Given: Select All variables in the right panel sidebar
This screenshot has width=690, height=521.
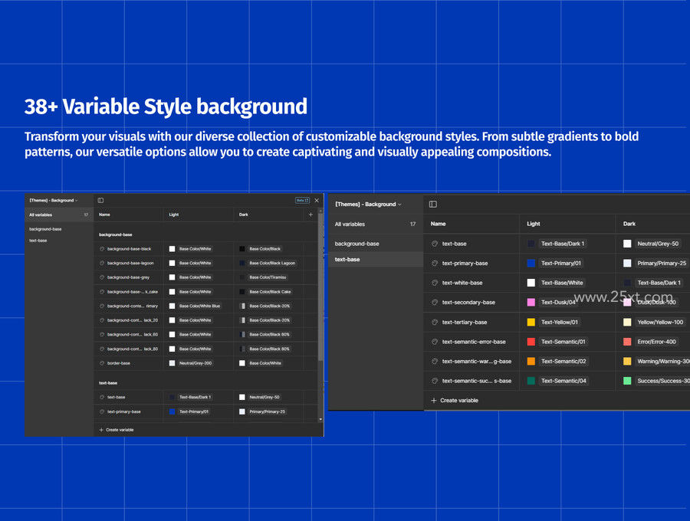Looking at the screenshot, I should 376,224.
